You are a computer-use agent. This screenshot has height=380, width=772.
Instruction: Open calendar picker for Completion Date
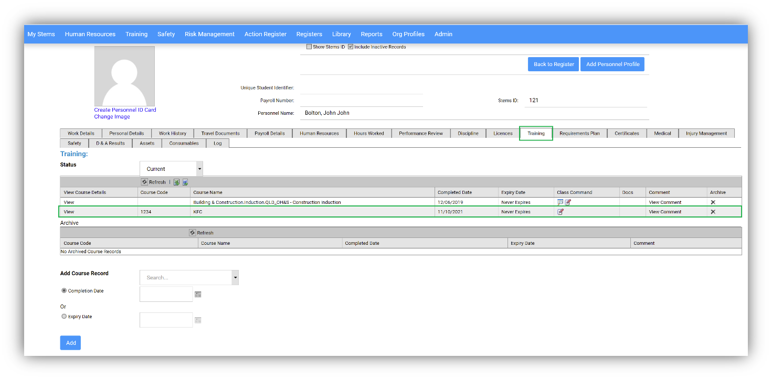coord(198,295)
